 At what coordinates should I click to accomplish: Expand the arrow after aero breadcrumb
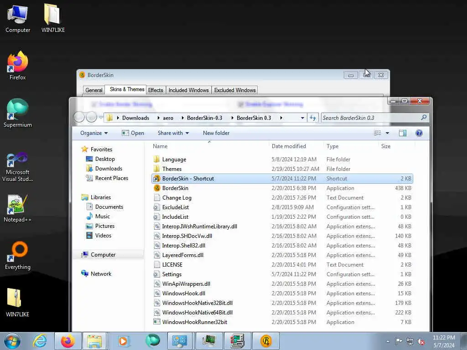coord(182,118)
